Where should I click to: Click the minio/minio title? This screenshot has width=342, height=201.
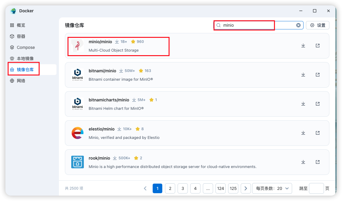100,42
